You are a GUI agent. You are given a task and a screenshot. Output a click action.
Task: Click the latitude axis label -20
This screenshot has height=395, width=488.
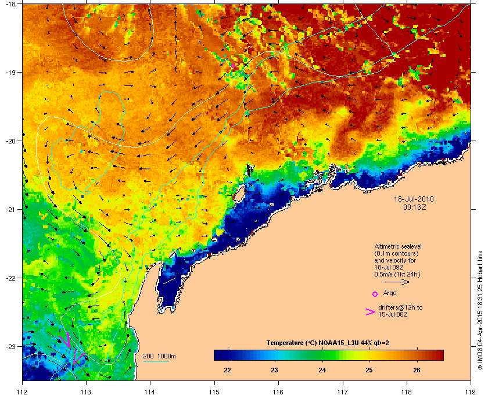tap(10, 141)
